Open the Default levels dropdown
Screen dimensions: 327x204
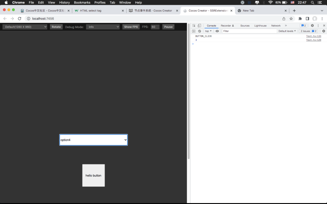coord(287,31)
